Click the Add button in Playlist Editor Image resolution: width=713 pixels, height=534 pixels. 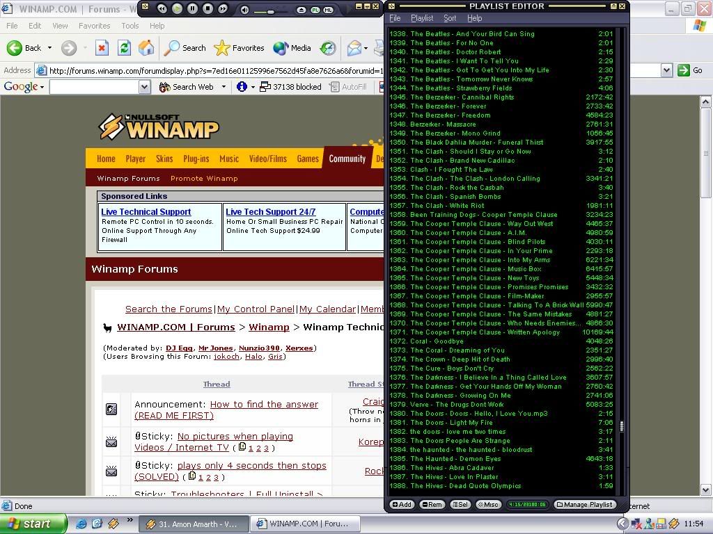click(x=402, y=505)
